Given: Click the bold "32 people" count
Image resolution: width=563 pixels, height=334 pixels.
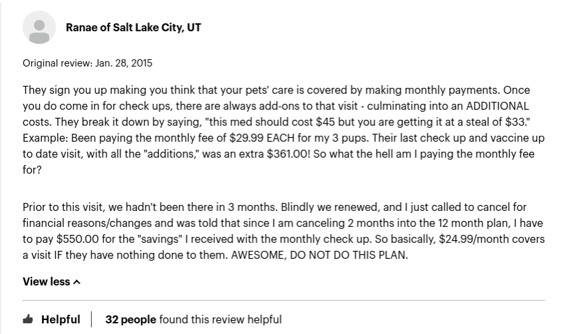Looking at the screenshot, I should coord(130,319).
